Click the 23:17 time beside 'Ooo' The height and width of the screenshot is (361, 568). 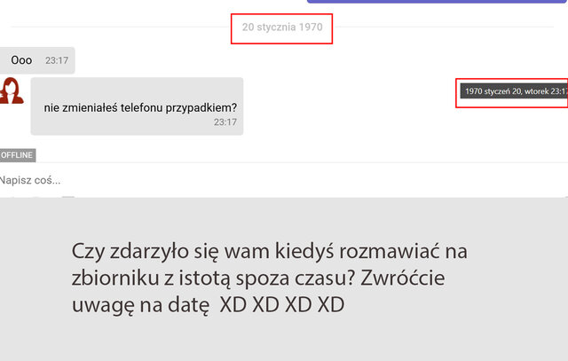[x=57, y=60]
